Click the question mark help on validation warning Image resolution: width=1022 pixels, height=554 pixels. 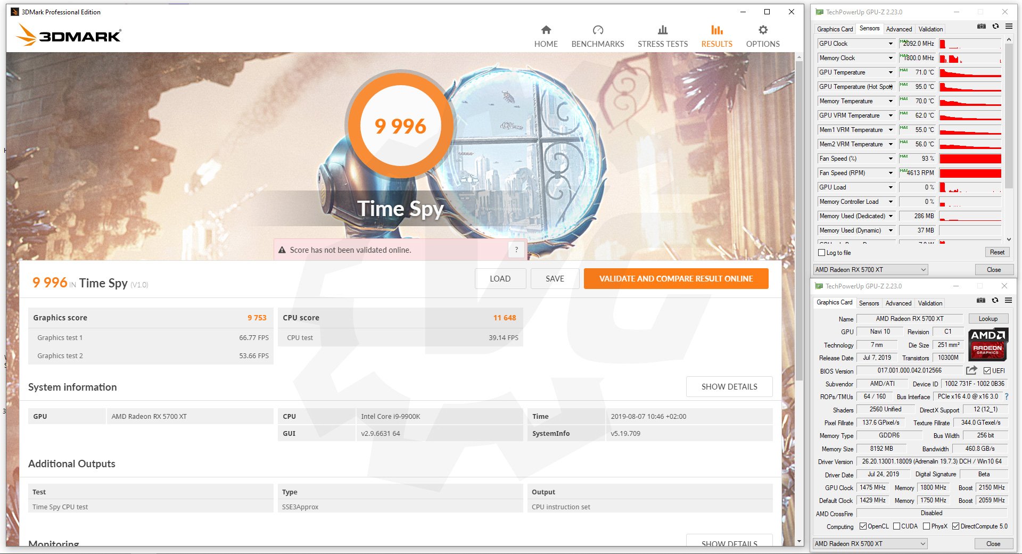tap(516, 250)
